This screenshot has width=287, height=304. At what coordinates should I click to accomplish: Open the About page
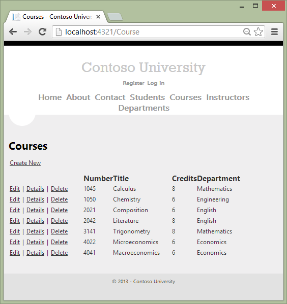78,97
